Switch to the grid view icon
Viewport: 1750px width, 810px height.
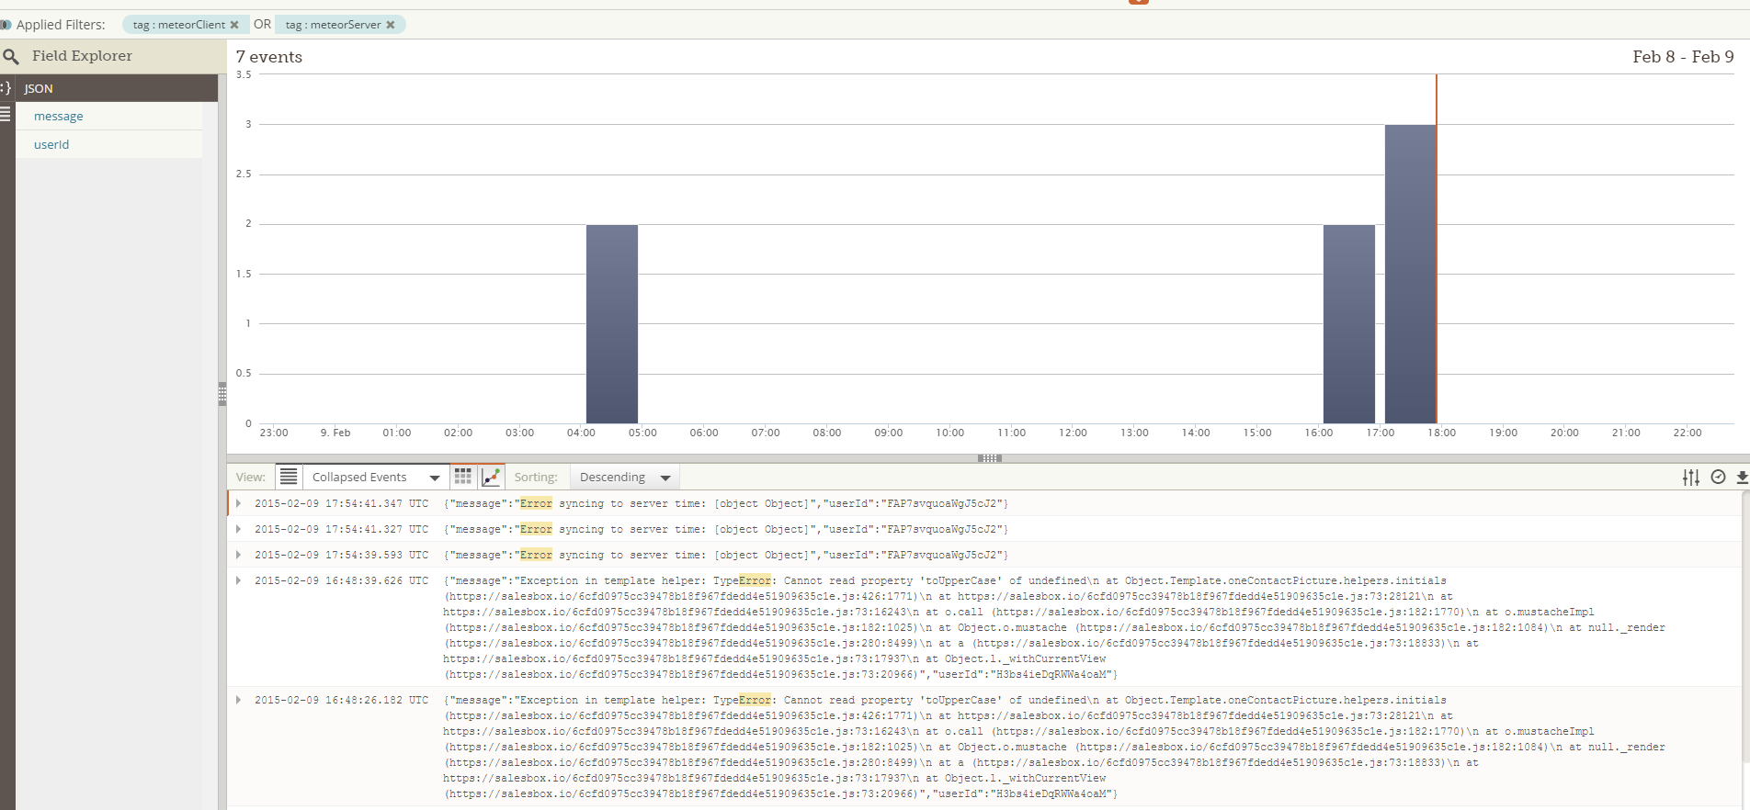(463, 477)
